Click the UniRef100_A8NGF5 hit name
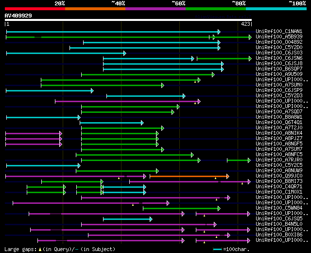The width and height of the screenshot is (311, 253). [x=279, y=144]
